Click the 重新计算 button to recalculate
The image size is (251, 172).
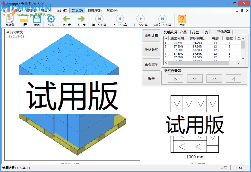point(151,35)
